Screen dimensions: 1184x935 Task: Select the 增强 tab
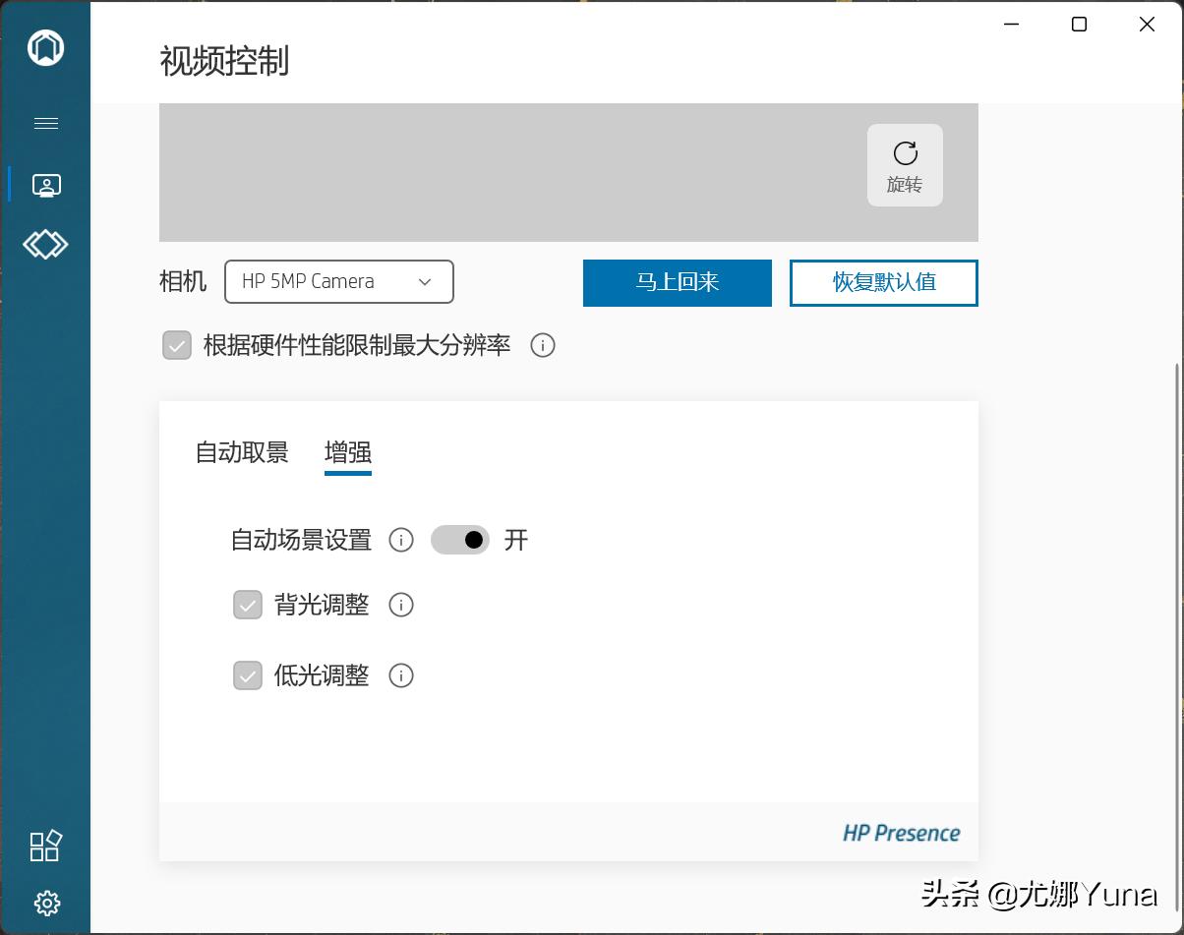[x=348, y=452]
